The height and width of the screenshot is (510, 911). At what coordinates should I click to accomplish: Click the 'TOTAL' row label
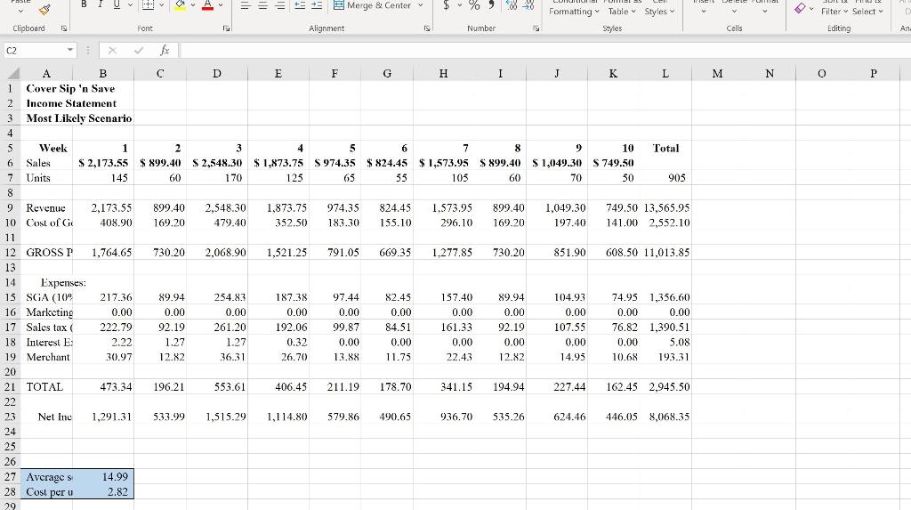click(47, 386)
